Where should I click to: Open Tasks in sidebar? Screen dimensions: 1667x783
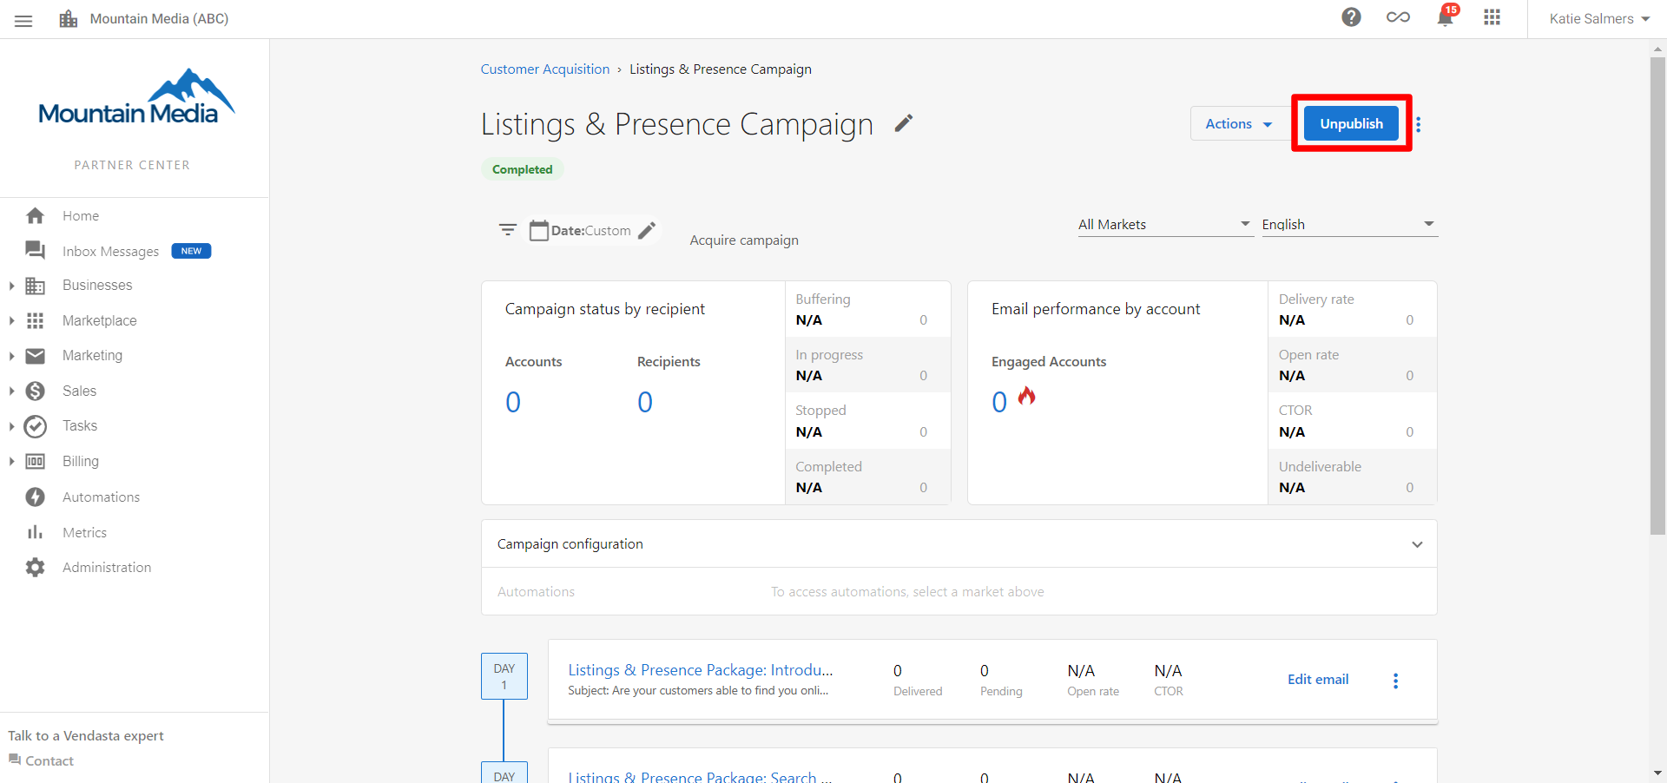[x=80, y=426]
